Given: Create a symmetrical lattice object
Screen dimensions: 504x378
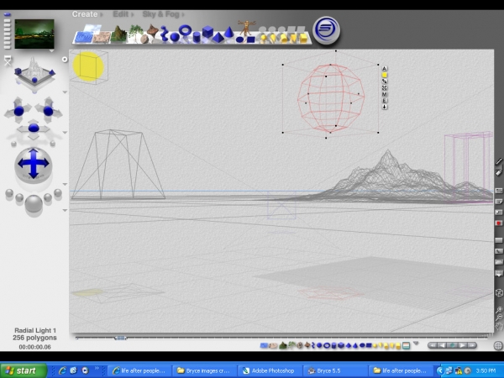Looking at the screenshot, I should 153,30.
